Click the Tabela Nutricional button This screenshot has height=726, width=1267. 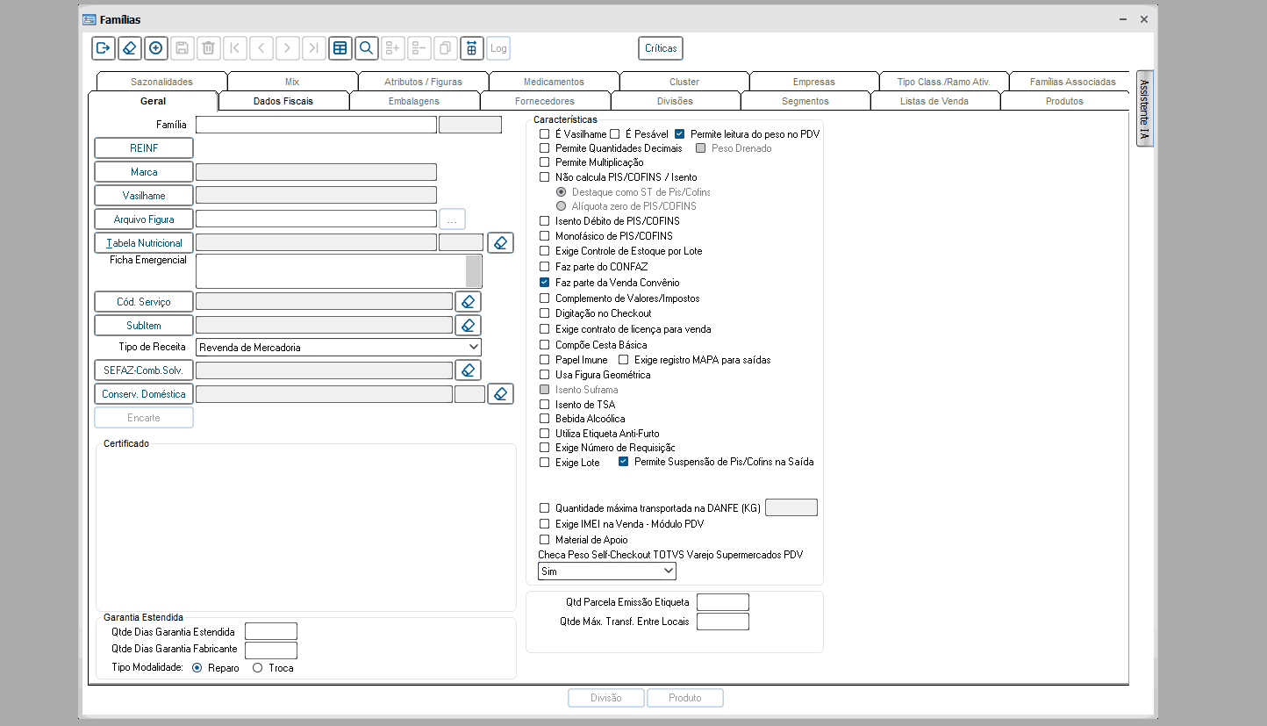[144, 243]
